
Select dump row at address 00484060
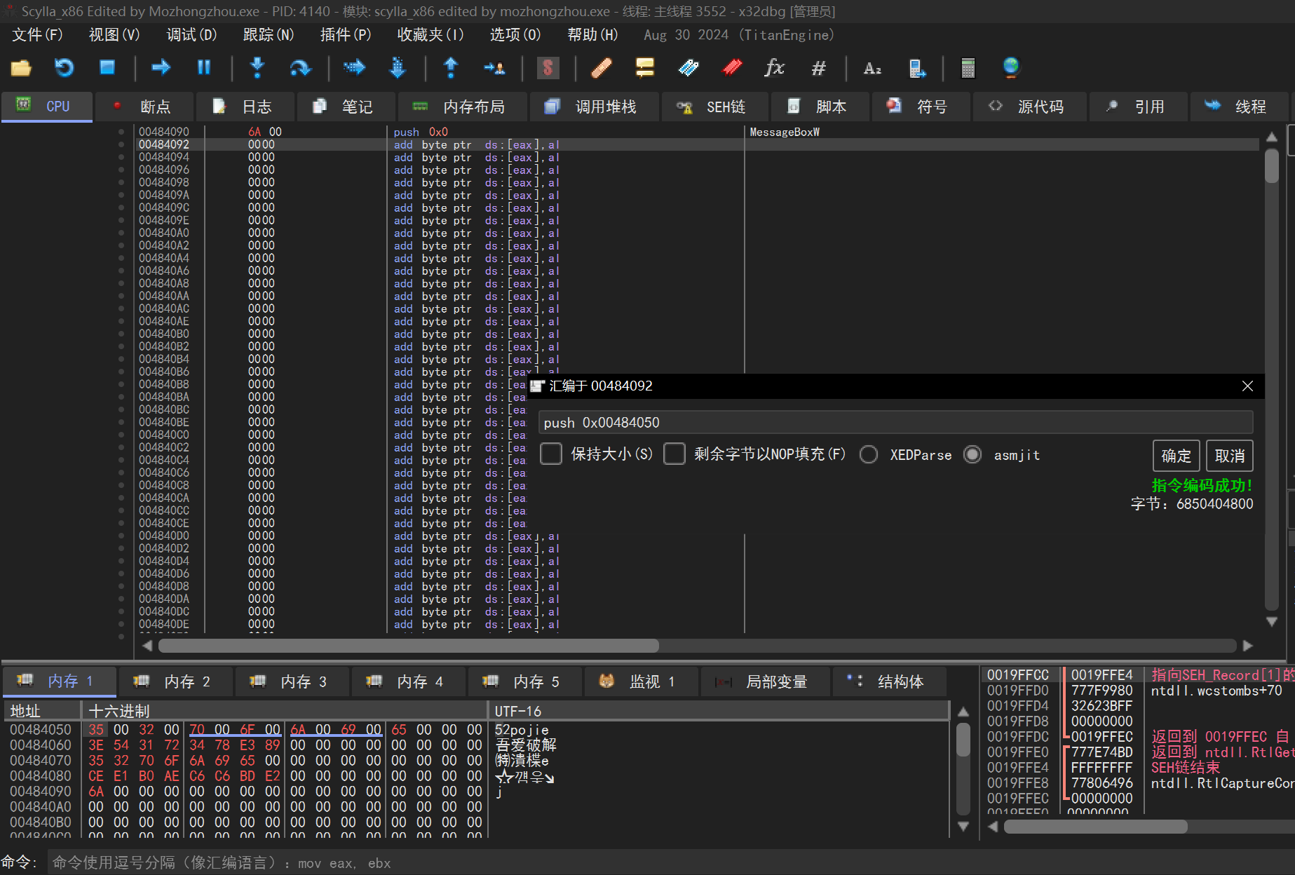click(x=477, y=745)
